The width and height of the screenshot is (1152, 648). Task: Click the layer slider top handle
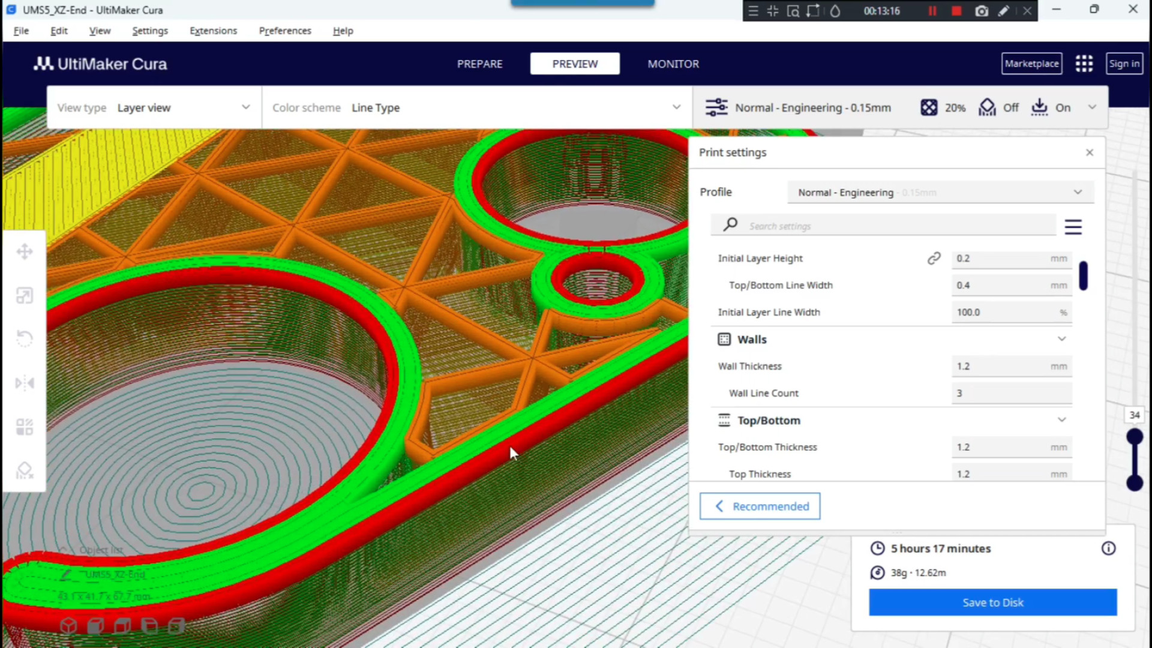1134,437
